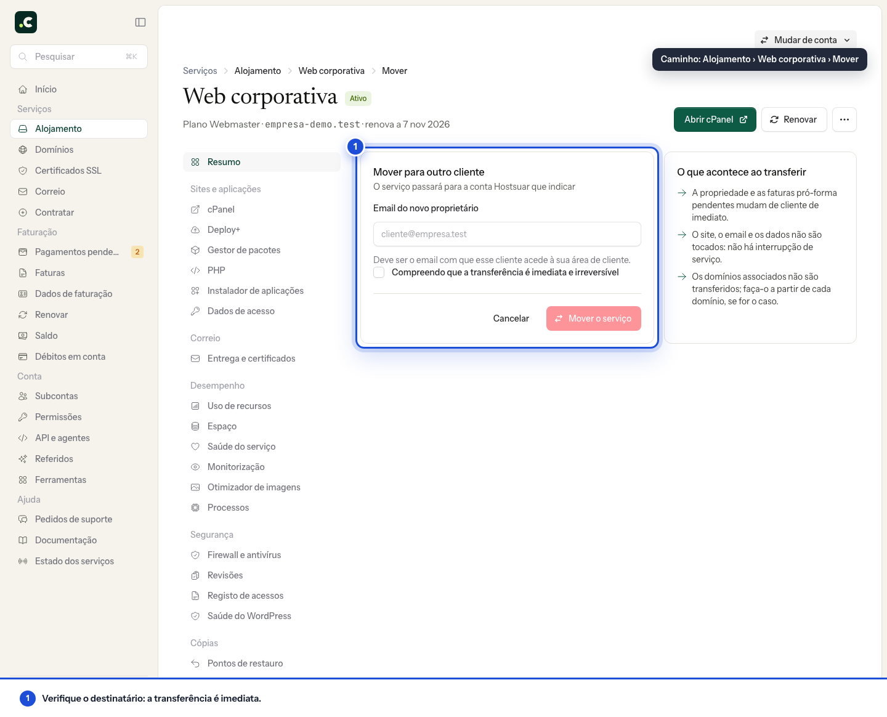Screen dimensions: 887x717
Task: Click Cancelar in the transfer form
Action: coord(511,318)
